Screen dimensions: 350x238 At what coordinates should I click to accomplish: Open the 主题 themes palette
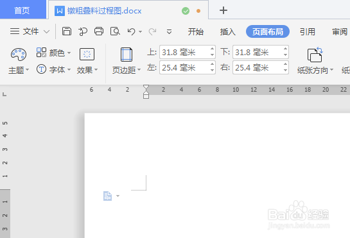tap(19, 55)
